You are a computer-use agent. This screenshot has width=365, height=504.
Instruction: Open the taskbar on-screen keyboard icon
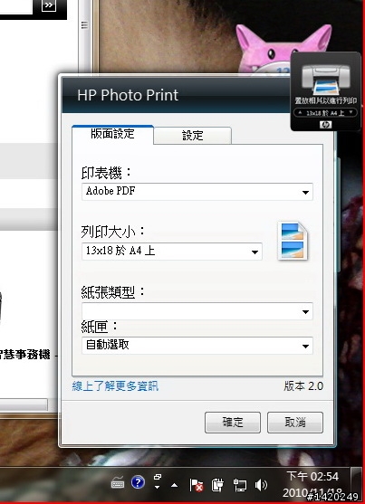pyautogui.click(x=118, y=483)
